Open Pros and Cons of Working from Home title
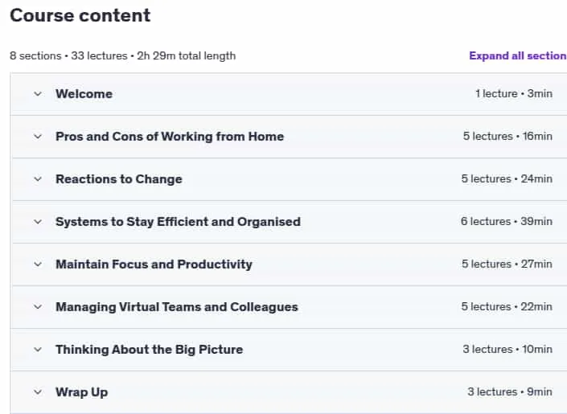Image resolution: width=567 pixels, height=414 pixels. coord(170,137)
